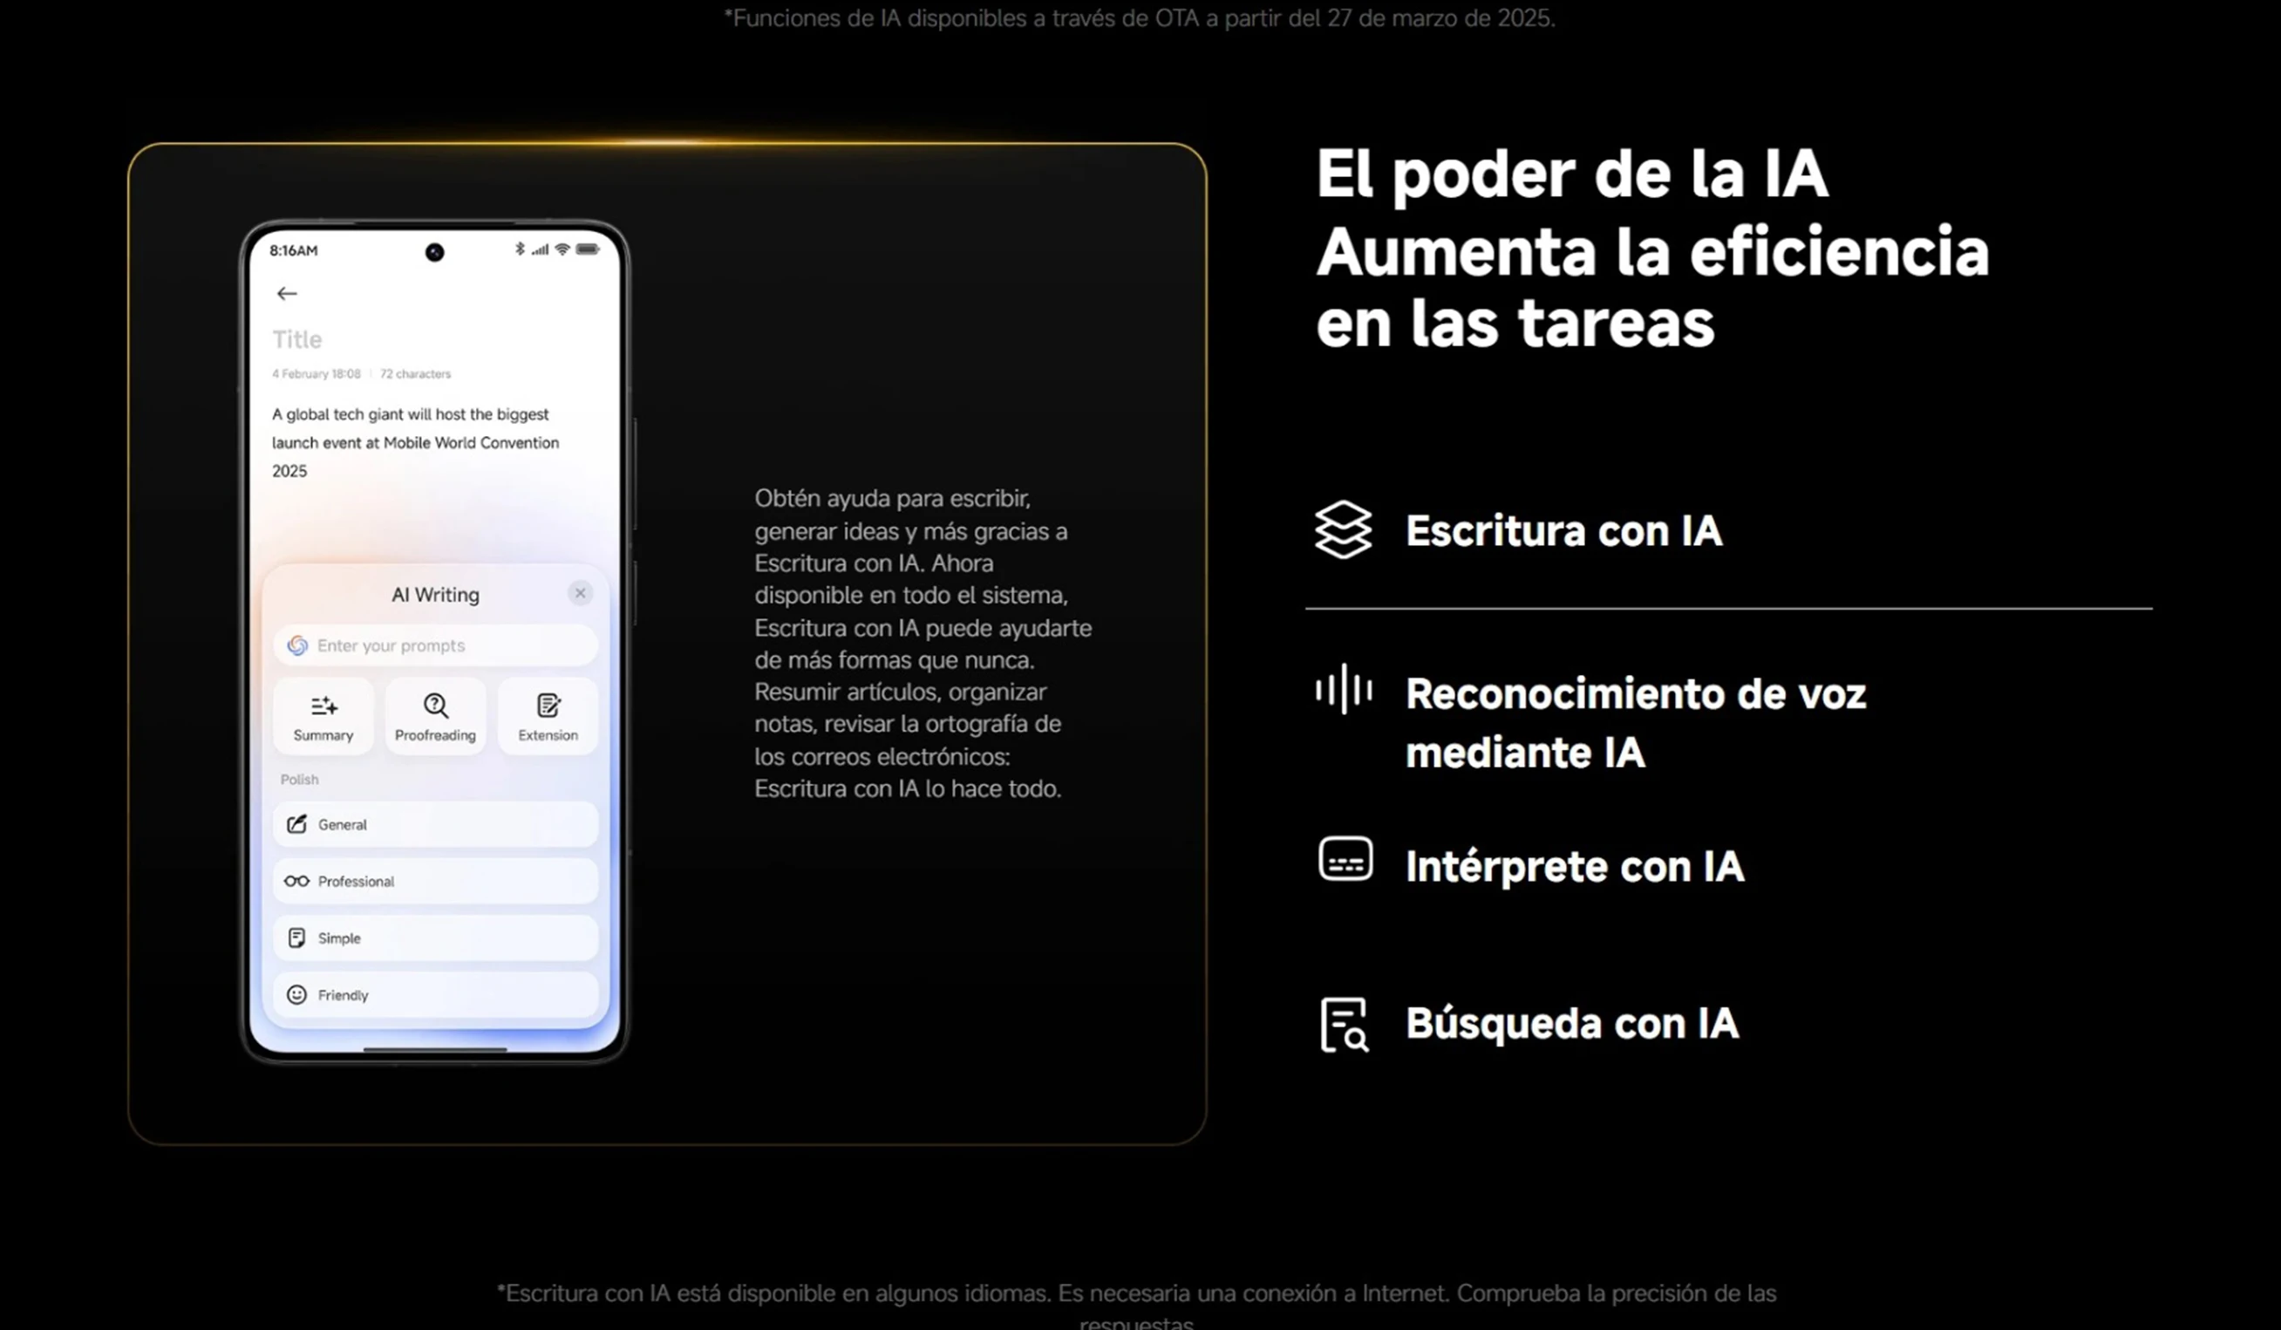Image resolution: width=2281 pixels, height=1330 pixels.
Task: Choose the Simple polish style
Action: [435, 938]
